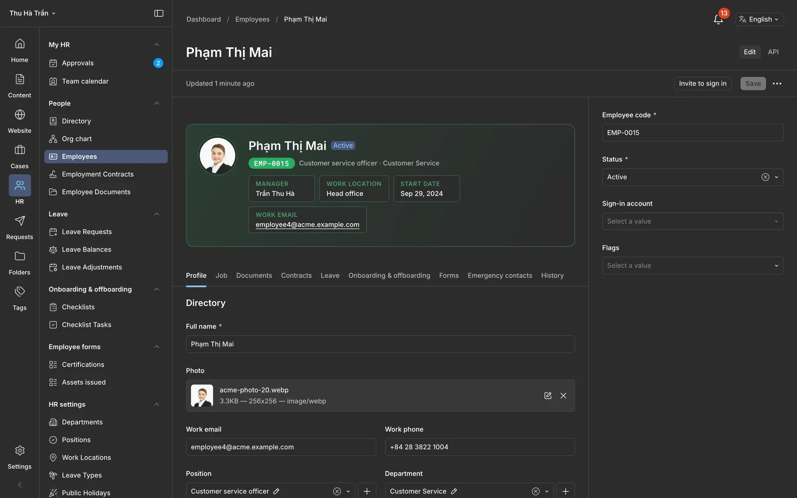Collapse the Onboarding & offboarding sidebar section
The width and height of the screenshot is (797, 498).
(156, 289)
